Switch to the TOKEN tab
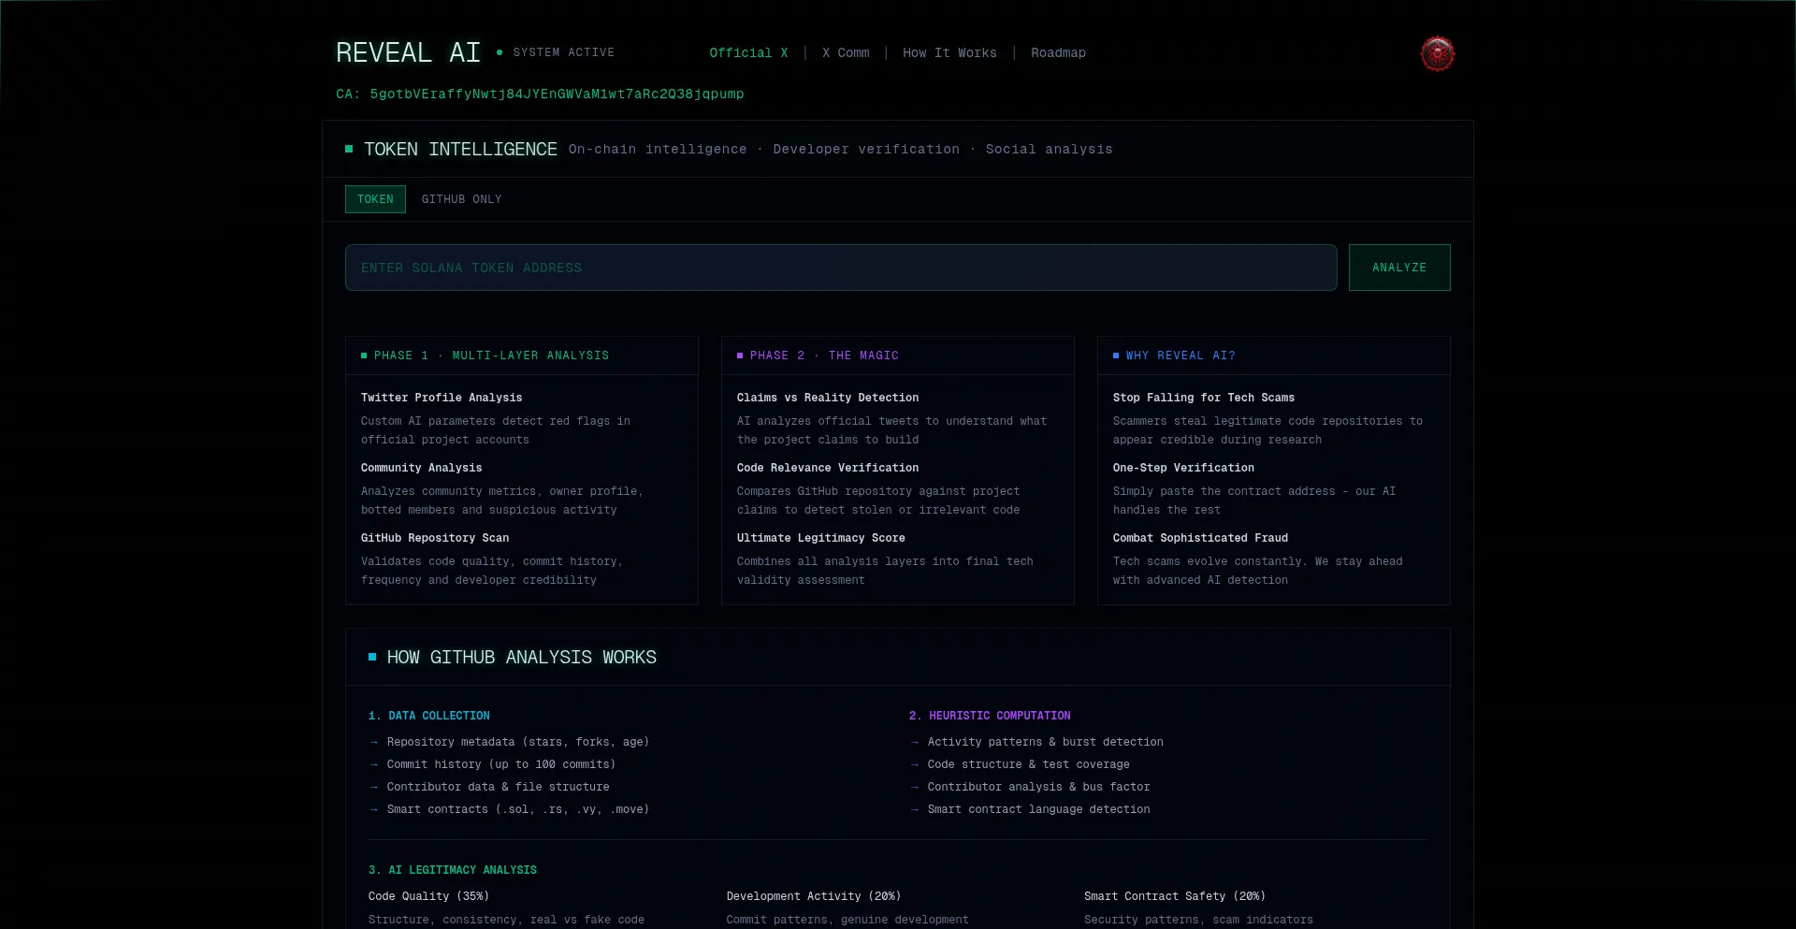 click(375, 199)
